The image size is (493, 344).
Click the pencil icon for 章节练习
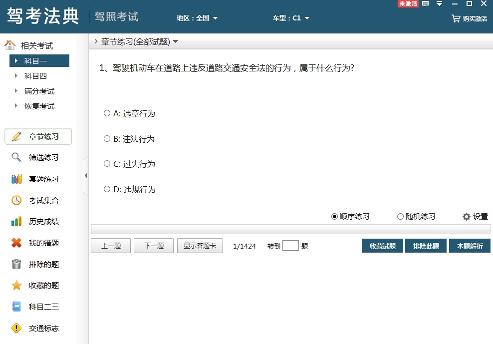(x=16, y=136)
